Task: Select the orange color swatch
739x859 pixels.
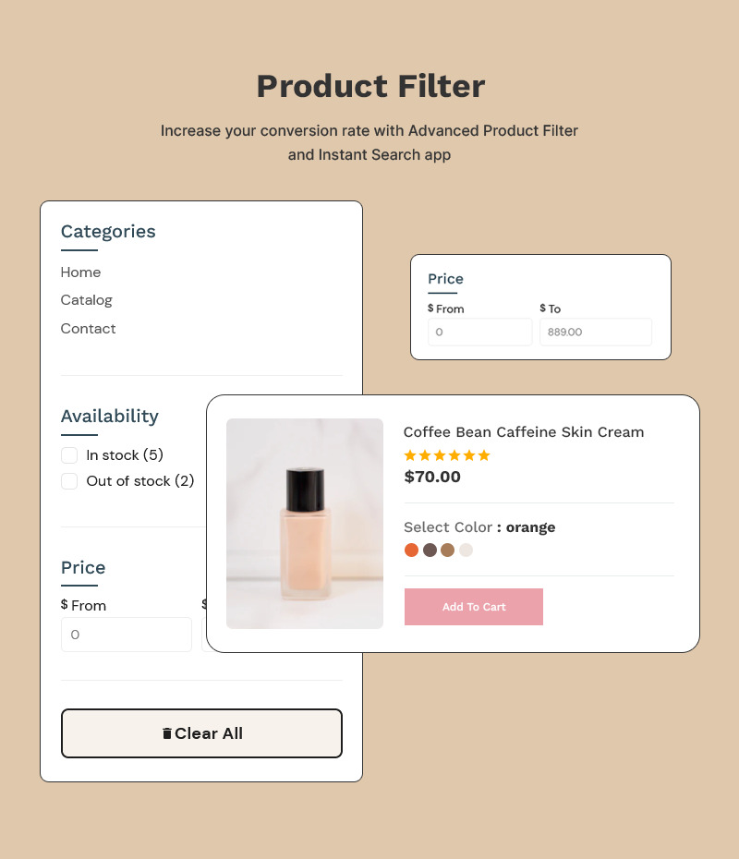Action: pos(411,550)
